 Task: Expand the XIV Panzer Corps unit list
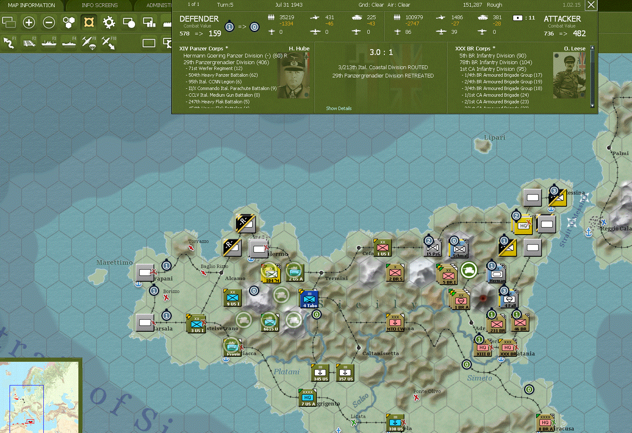(x=203, y=48)
